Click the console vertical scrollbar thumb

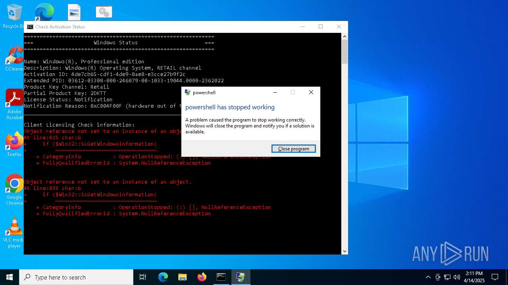point(344,52)
